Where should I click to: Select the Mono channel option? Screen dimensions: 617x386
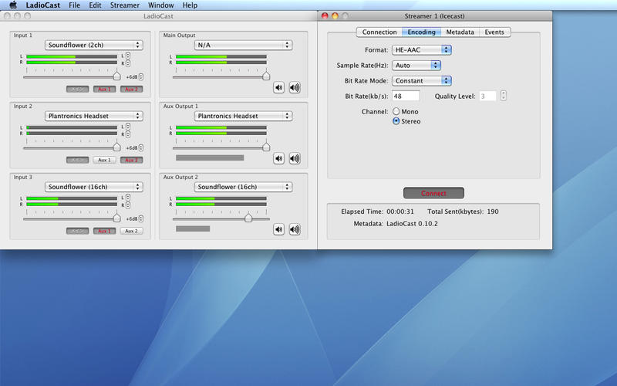pos(396,112)
